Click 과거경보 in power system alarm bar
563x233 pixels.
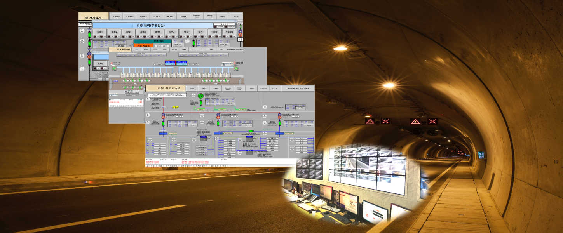click(150, 165)
